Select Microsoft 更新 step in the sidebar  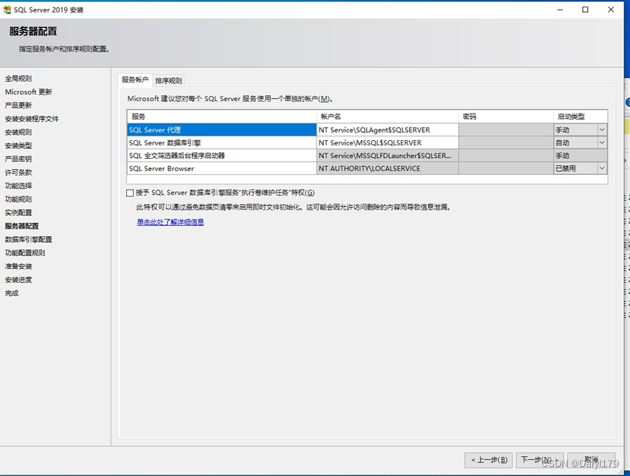point(29,92)
